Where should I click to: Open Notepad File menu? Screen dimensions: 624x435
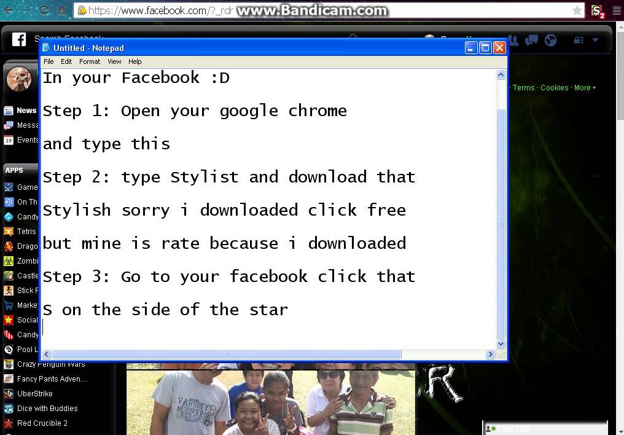point(49,61)
